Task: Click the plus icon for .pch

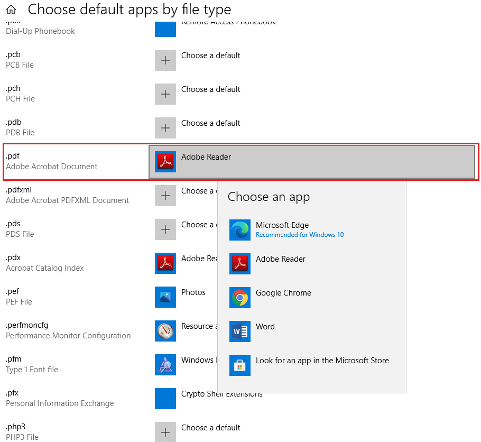Action: tap(165, 94)
